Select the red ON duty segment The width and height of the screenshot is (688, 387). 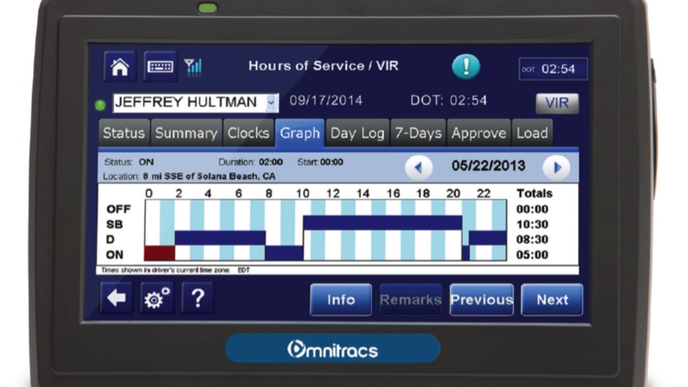coord(159,253)
